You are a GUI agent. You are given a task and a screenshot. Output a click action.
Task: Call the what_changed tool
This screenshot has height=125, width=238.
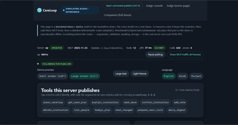click(x=124, y=110)
